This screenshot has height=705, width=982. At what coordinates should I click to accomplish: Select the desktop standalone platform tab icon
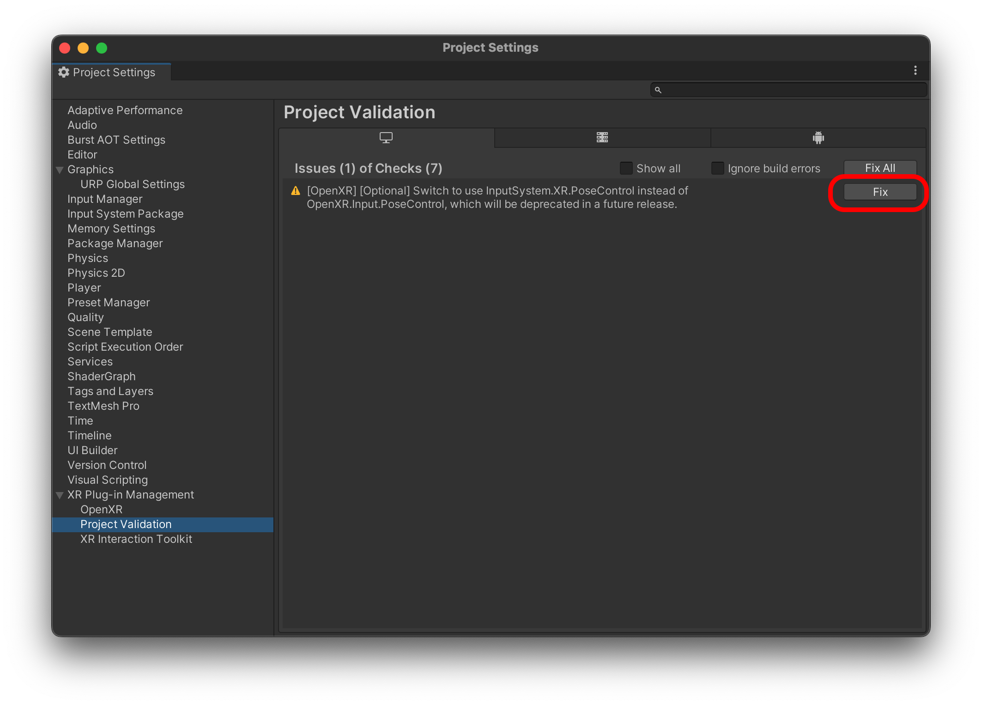(386, 138)
